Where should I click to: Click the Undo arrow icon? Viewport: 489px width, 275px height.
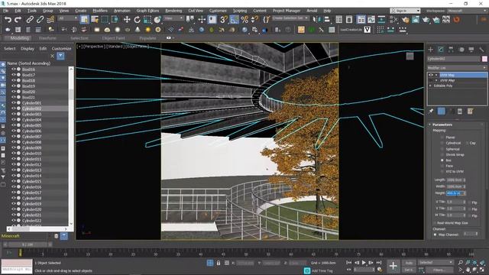coord(8,20)
